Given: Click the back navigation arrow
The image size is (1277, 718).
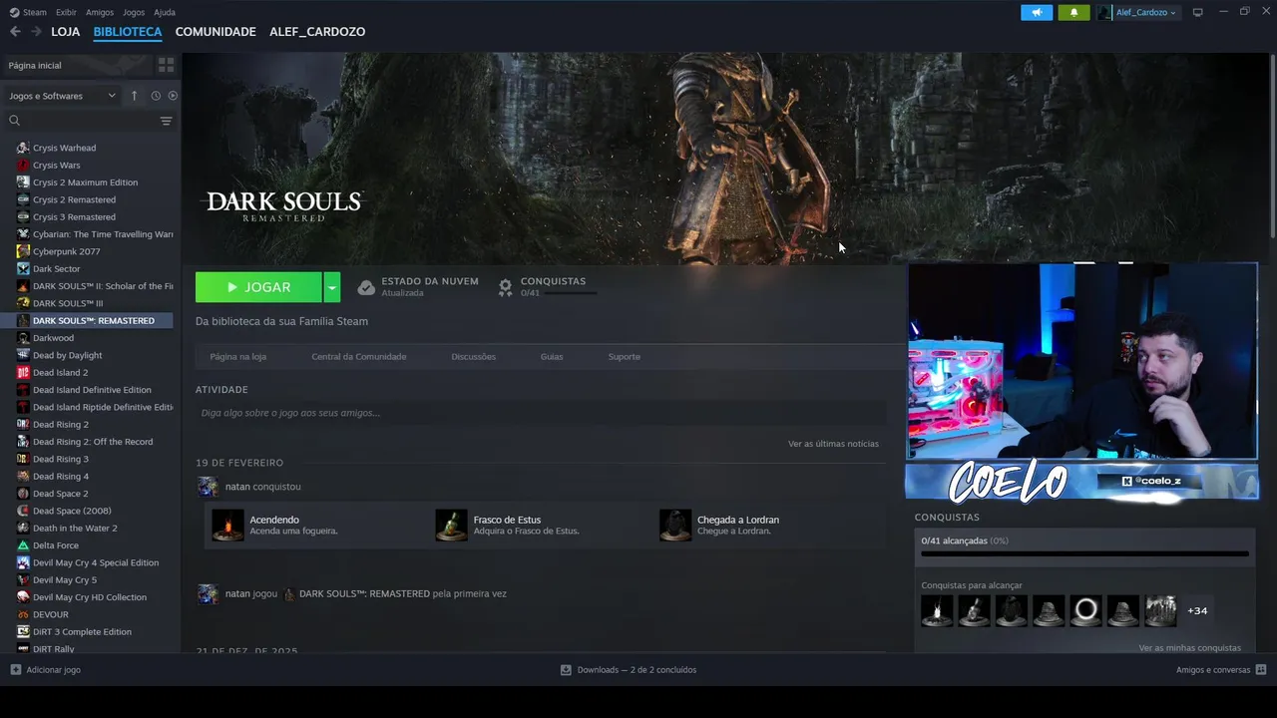Looking at the screenshot, I should 15,32.
